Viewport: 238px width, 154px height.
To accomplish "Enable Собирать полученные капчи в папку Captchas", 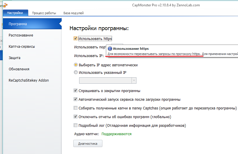I will [x=75, y=108].
